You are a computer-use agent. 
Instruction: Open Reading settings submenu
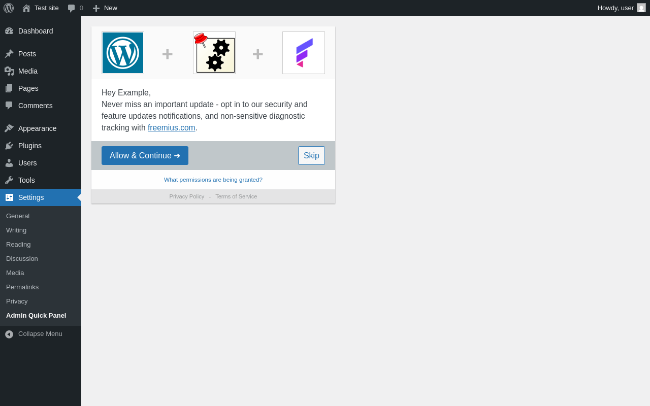tap(18, 245)
